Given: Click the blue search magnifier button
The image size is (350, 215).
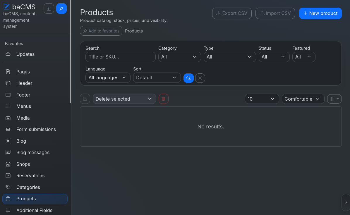Looking at the screenshot, I should [188, 78].
